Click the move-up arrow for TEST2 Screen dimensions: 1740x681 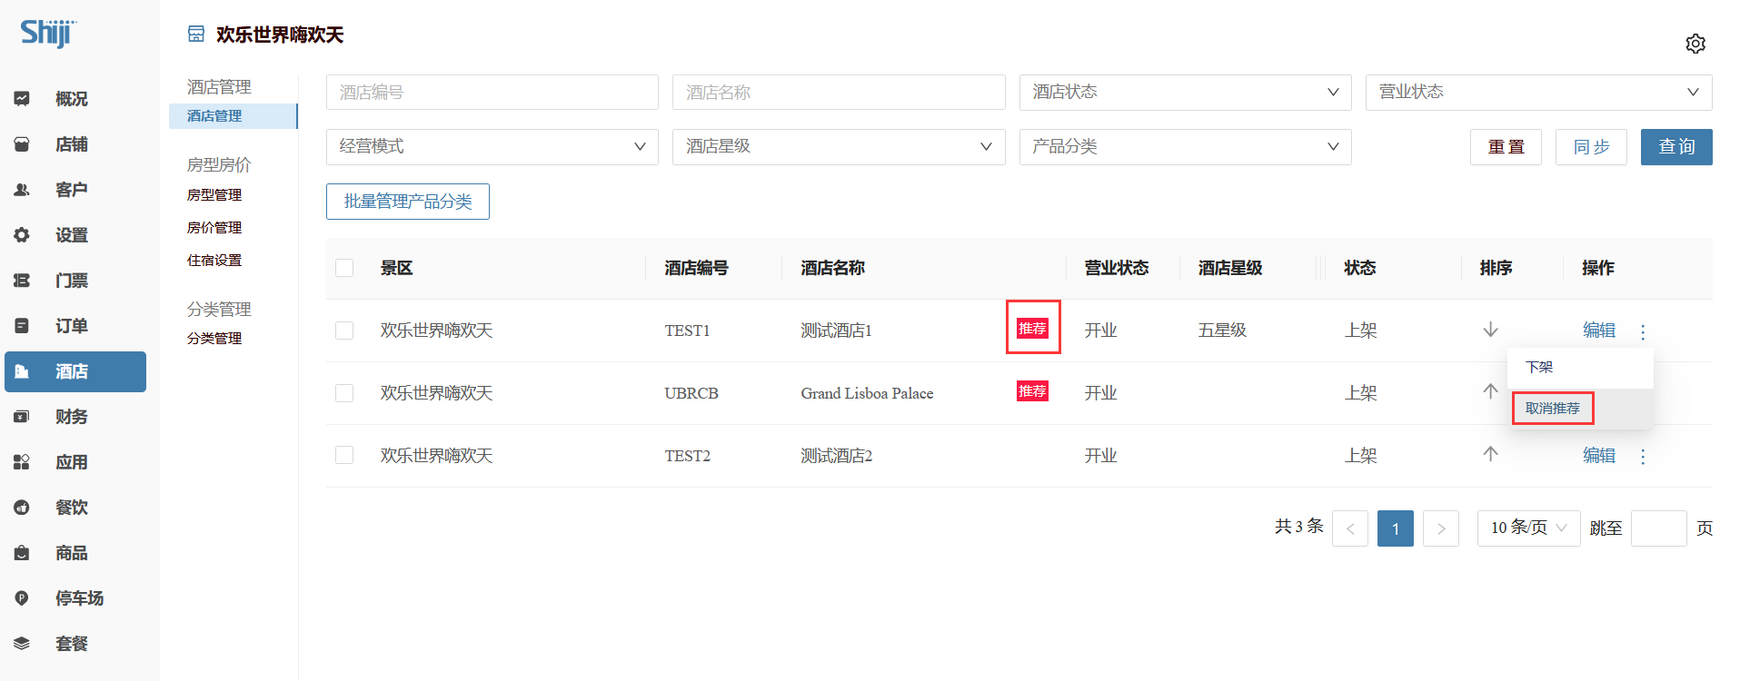1490,454
